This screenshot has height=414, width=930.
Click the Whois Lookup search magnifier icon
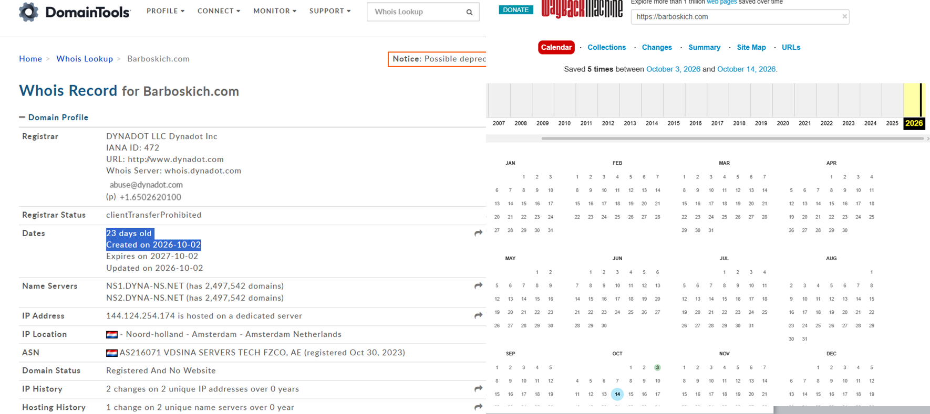(x=469, y=12)
